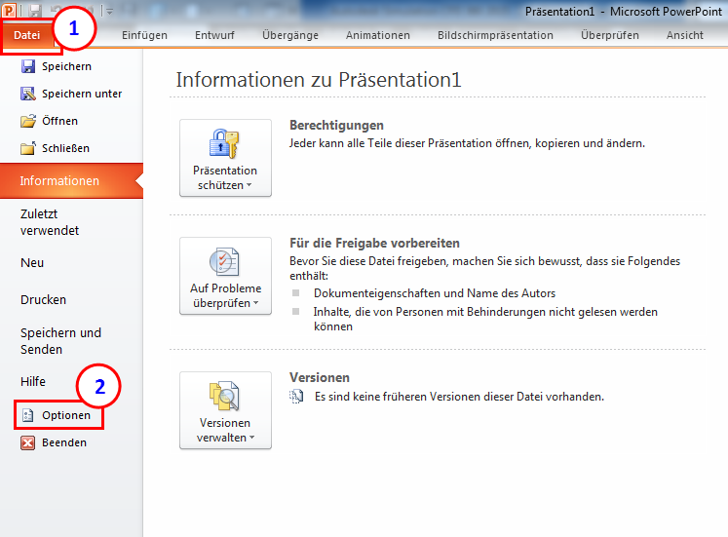Open the Drucken page
This screenshot has height=537, width=728.
click(x=43, y=300)
